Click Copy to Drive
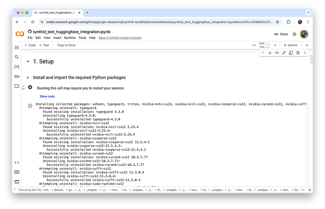325x209 pixels. [66, 45]
